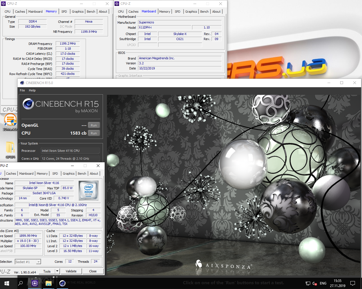Click the Hexa channel value
This screenshot has width=362, height=289.
(89, 21)
